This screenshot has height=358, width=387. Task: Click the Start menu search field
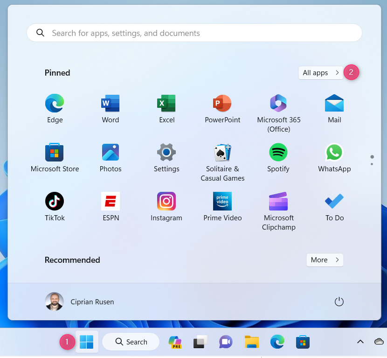pos(194,33)
